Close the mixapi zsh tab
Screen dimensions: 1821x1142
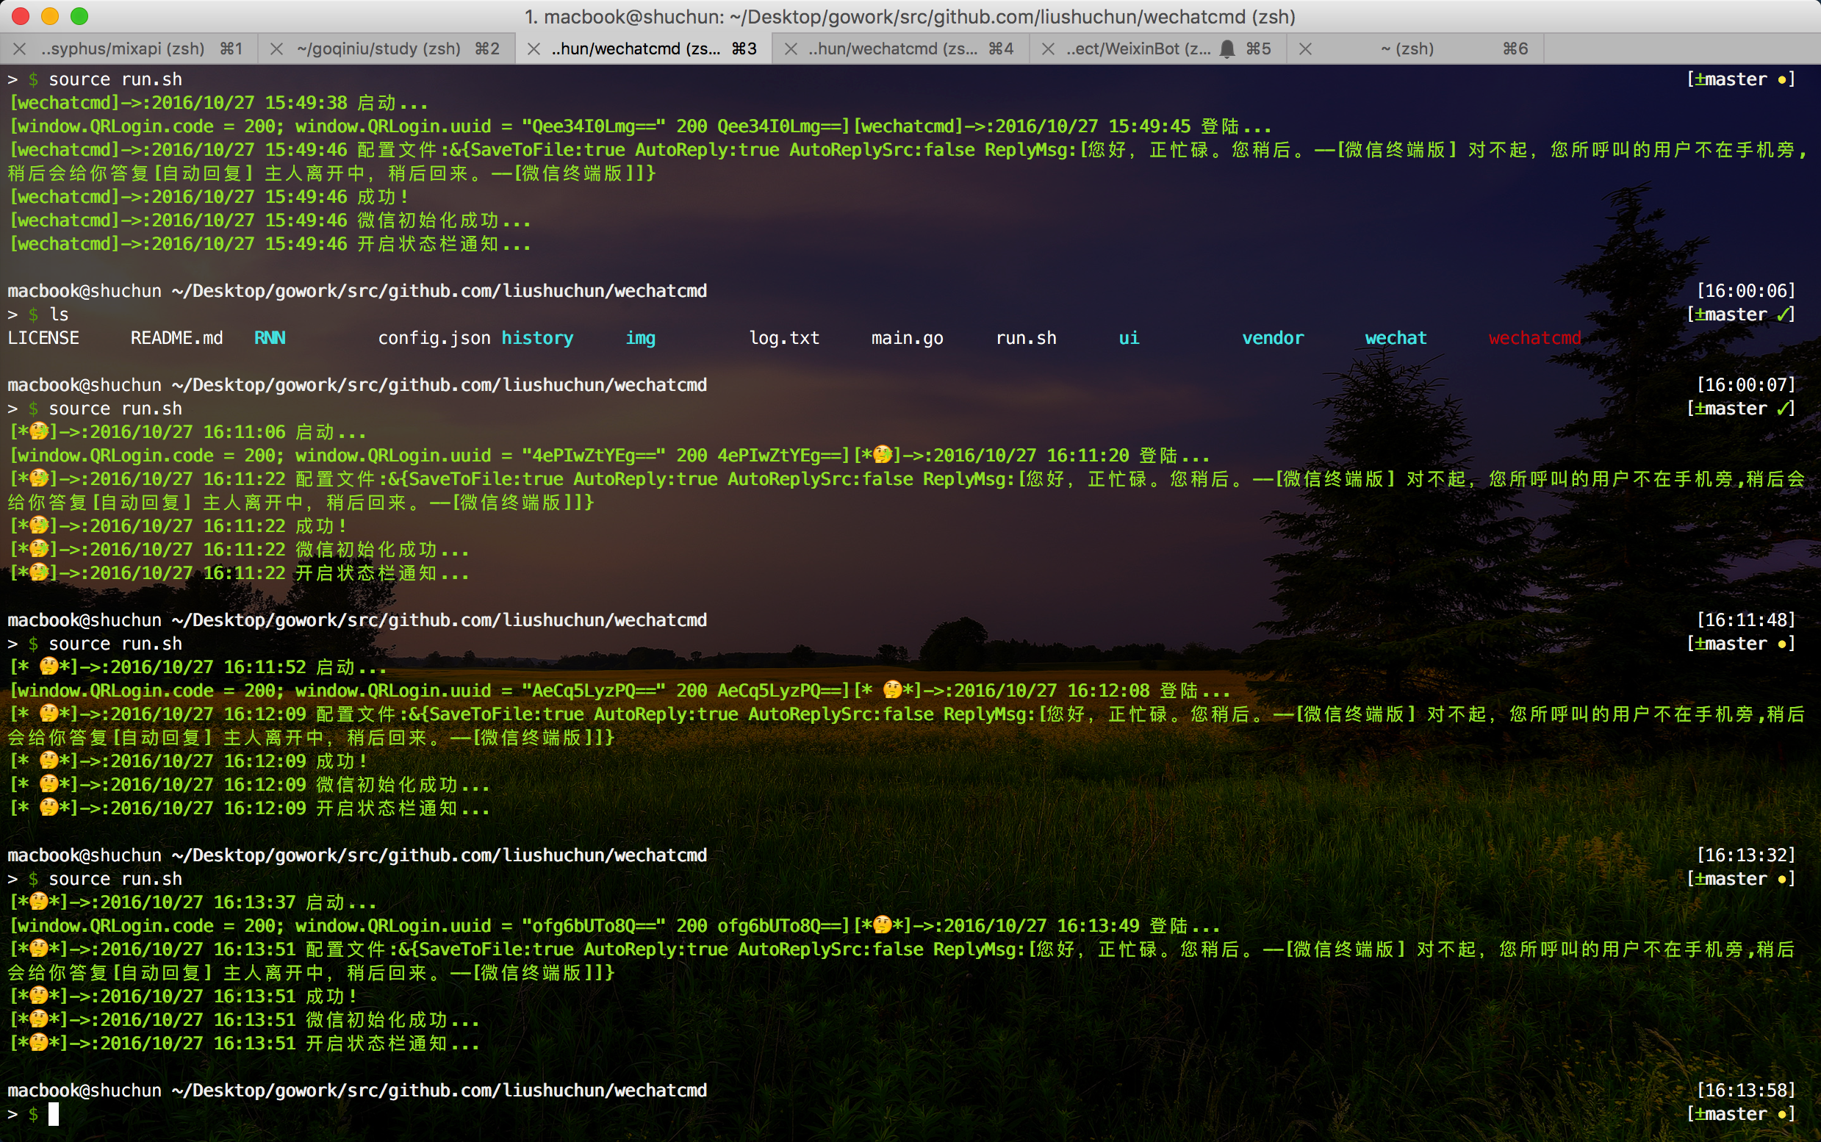pyautogui.click(x=21, y=49)
